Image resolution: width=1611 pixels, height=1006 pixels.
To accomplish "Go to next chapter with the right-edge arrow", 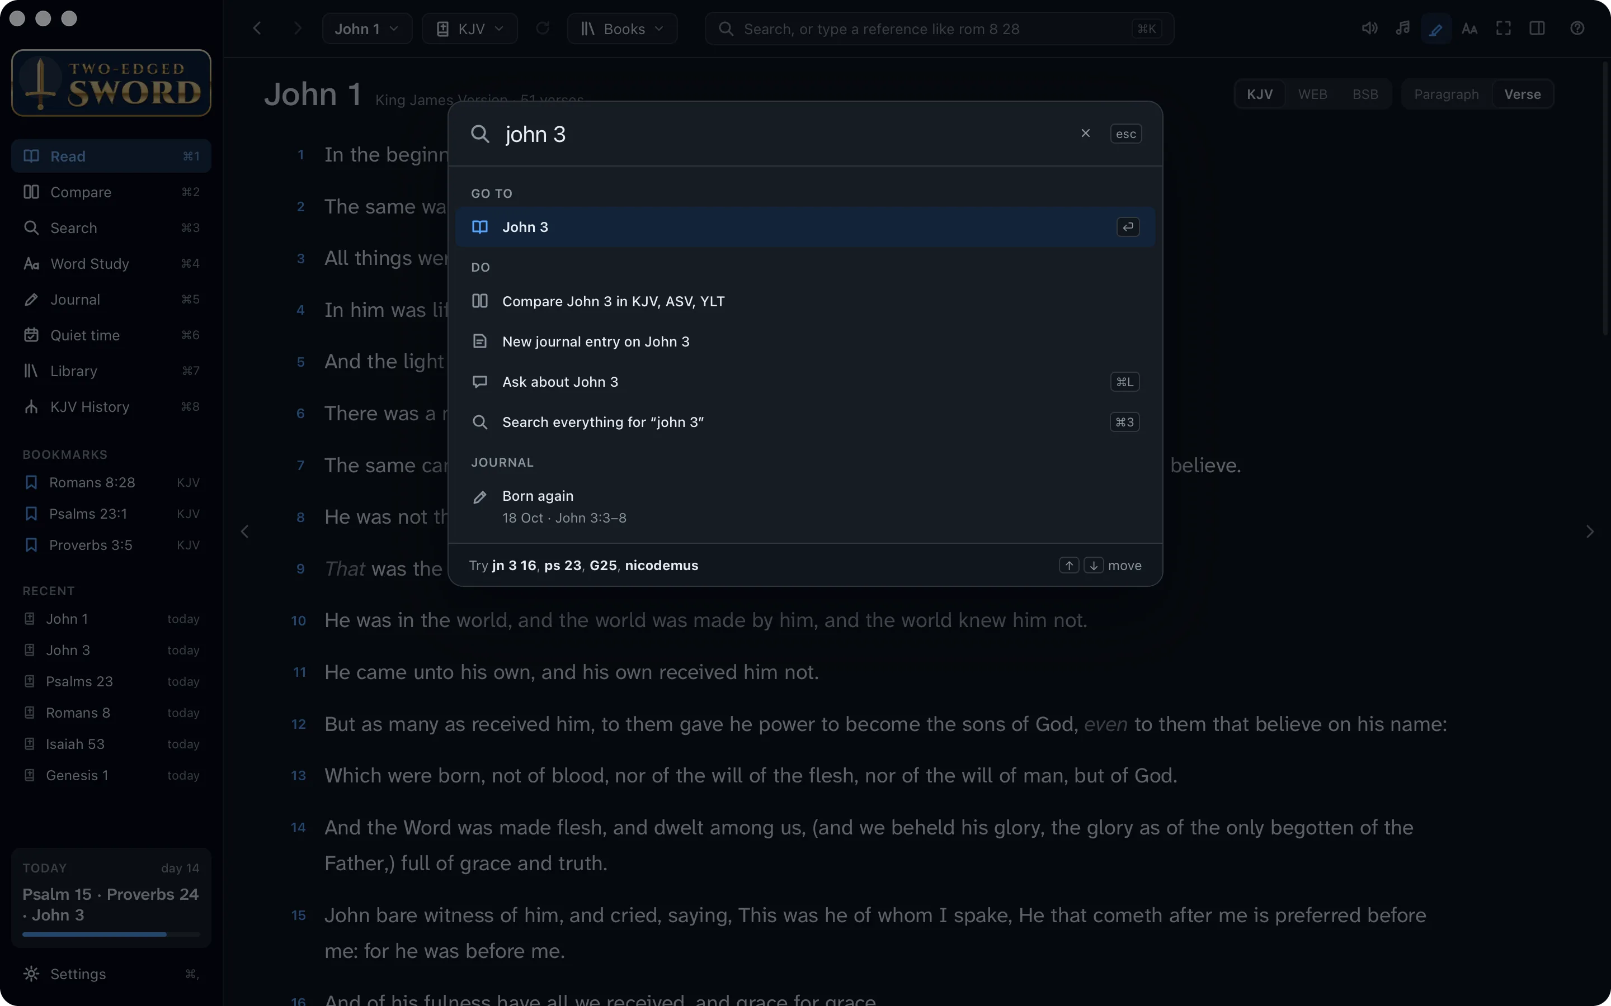I will click(1590, 532).
